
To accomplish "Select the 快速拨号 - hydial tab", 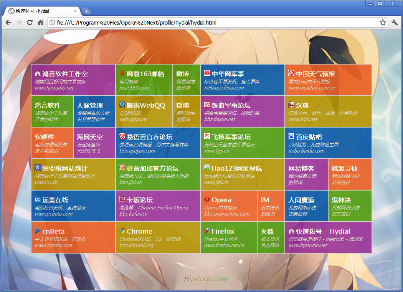I will click(43, 11).
